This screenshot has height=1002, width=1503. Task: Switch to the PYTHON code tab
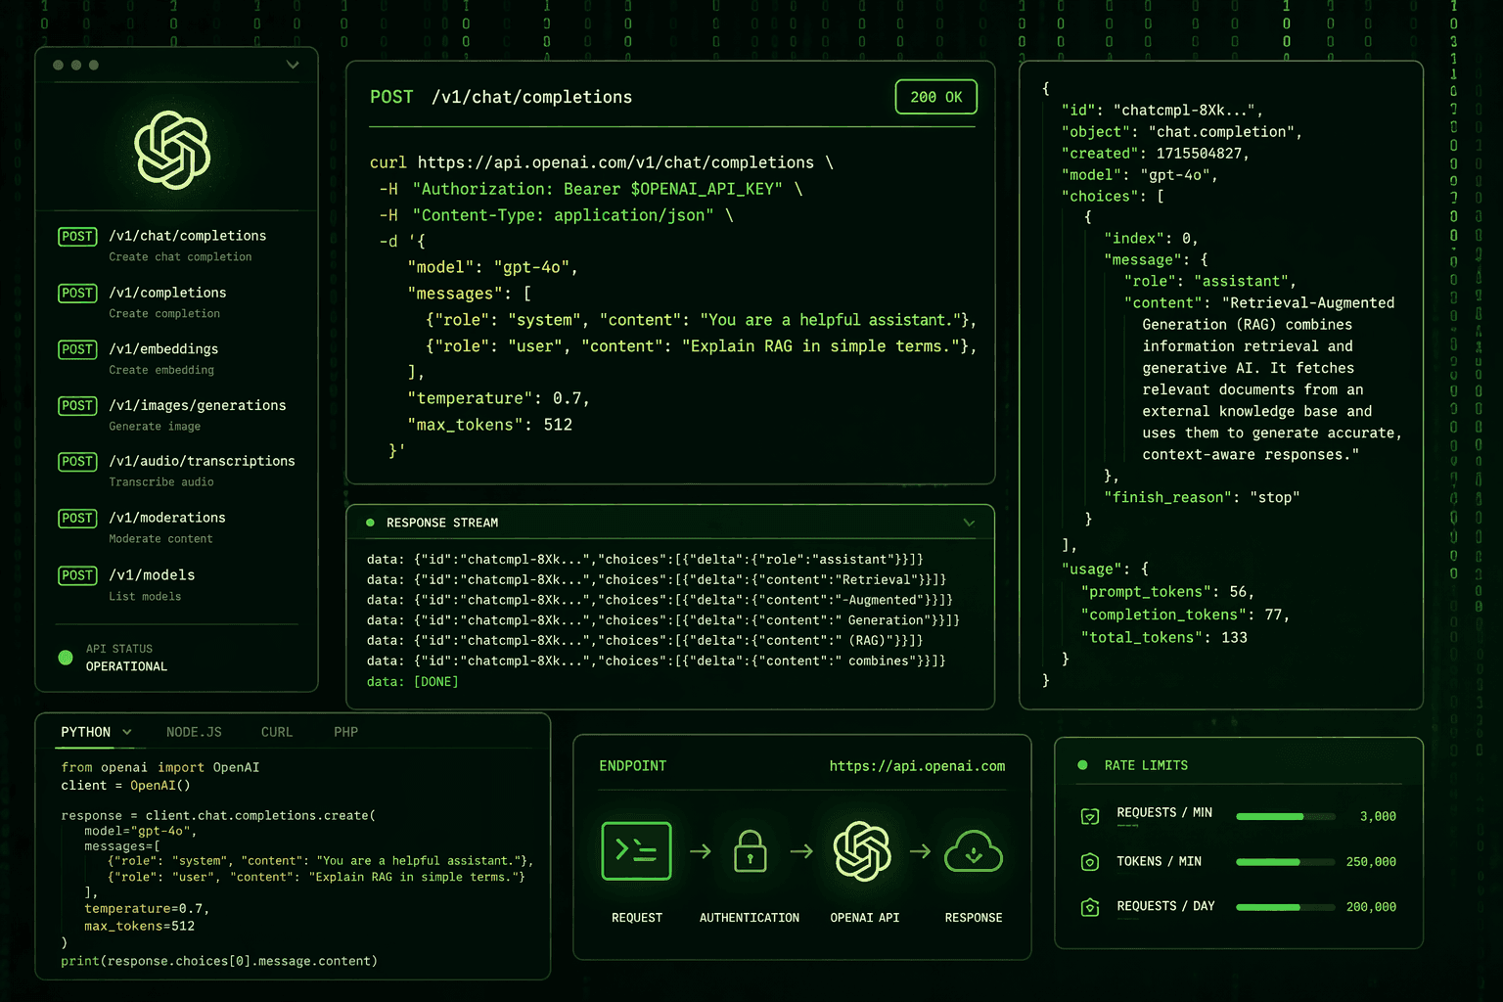click(x=86, y=732)
